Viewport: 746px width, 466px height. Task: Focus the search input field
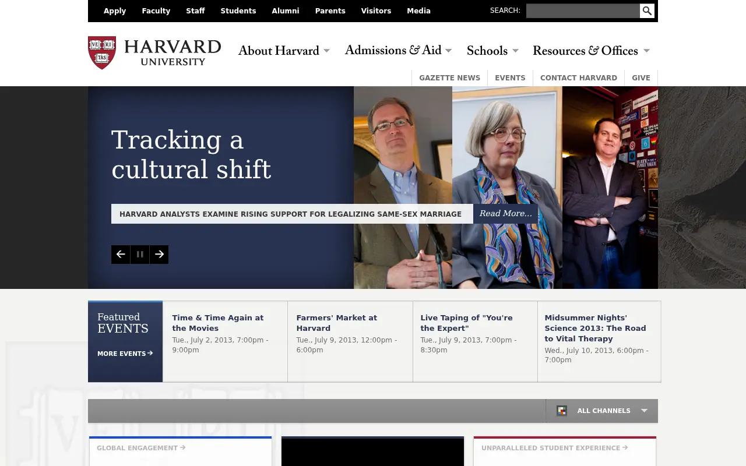pyautogui.click(x=583, y=11)
